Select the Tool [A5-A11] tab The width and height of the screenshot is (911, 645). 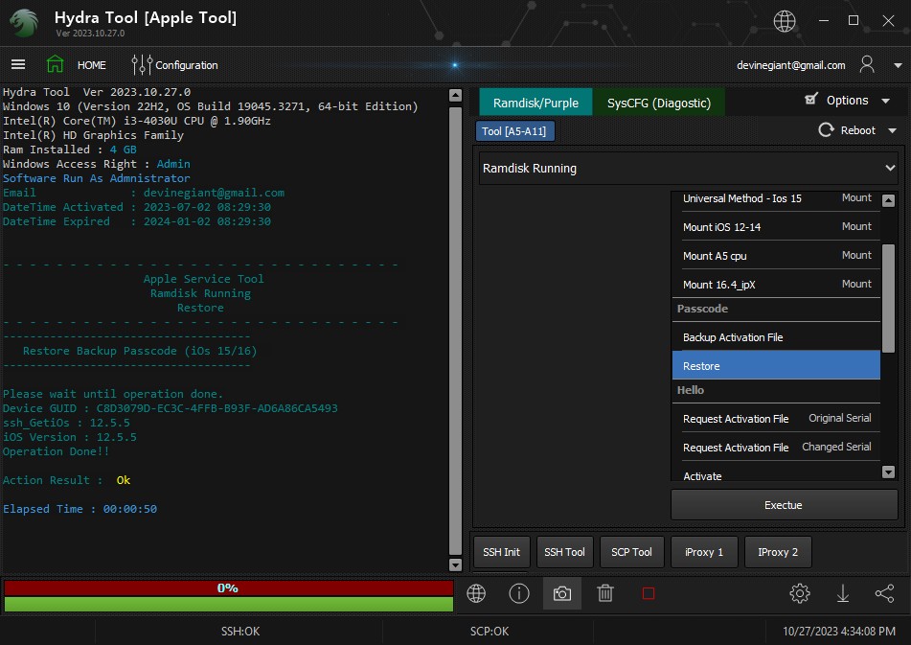(x=514, y=131)
